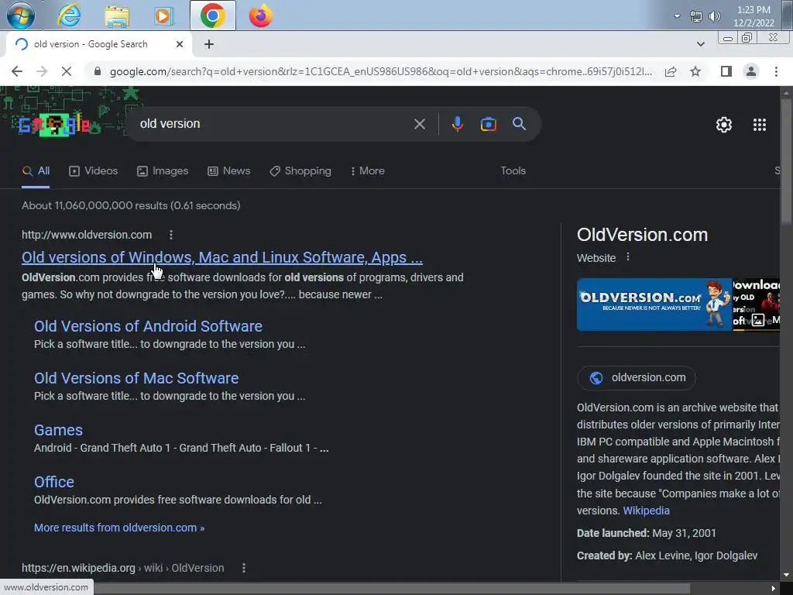Expand Chrome's tab search dropdown
793x595 pixels.
(x=700, y=44)
